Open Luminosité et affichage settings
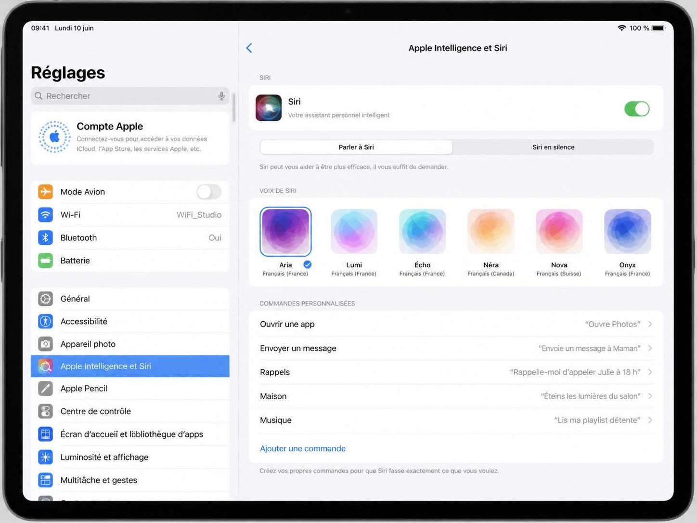The width and height of the screenshot is (697, 523). [130, 457]
